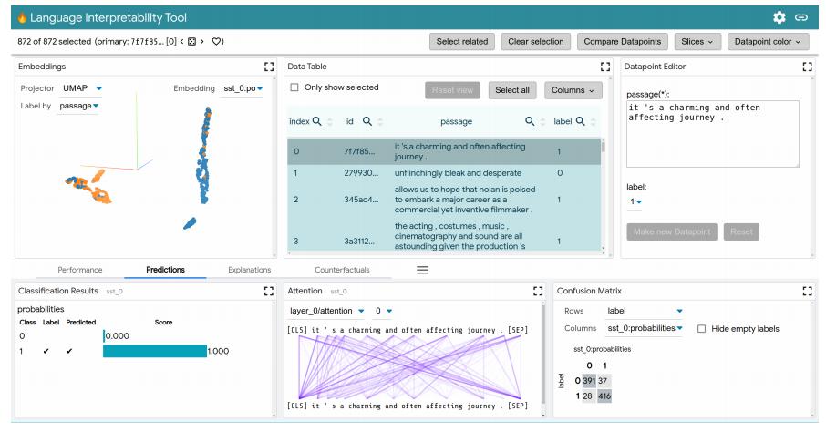Open the Slices dropdown
Image resolution: width=826 pixels, height=432 pixels.
click(x=697, y=42)
